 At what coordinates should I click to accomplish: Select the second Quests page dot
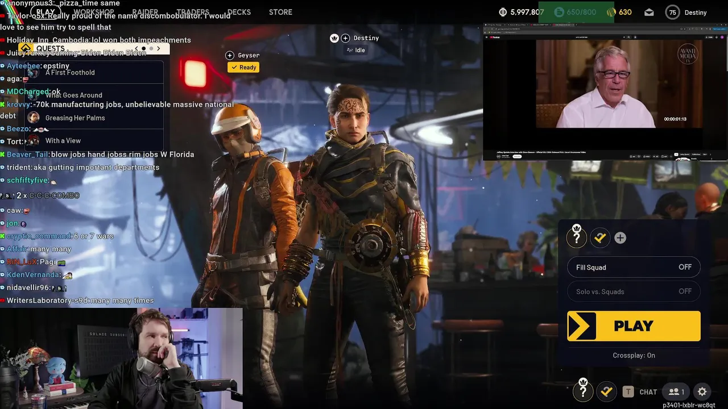pyautogui.click(x=151, y=48)
